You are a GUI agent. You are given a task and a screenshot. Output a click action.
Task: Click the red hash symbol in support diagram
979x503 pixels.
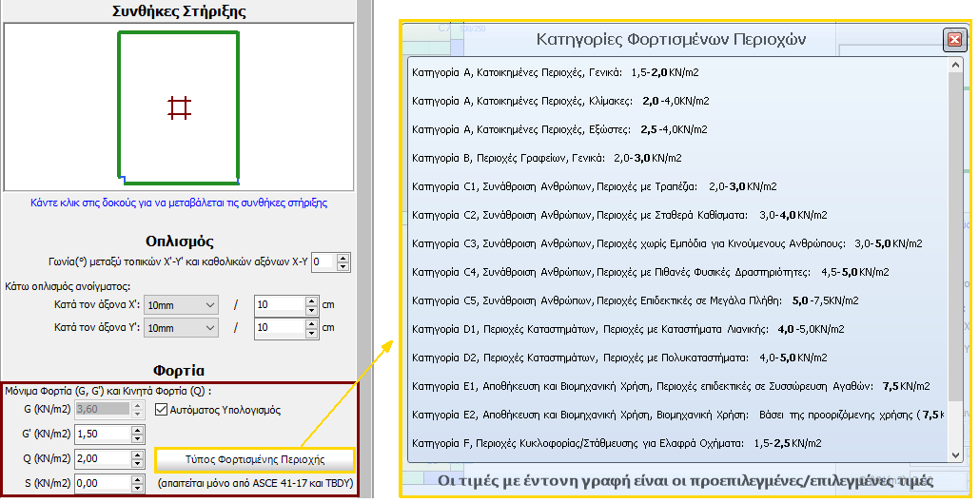pos(179,107)
